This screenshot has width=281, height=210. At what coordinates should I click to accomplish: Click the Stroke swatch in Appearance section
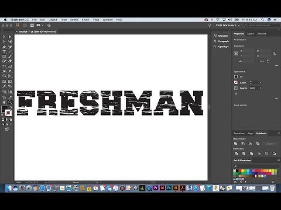click(x=236, y=82)
